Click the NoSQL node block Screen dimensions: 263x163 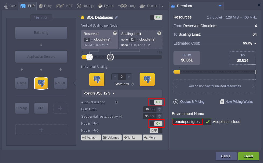pos(61,83)
